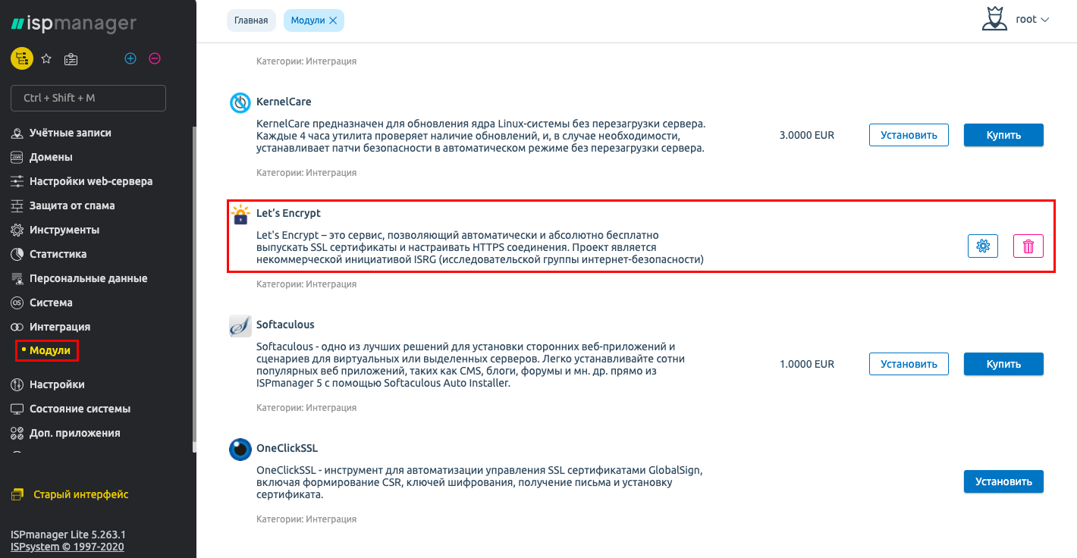Switch to the Модули tab
This screenshot has width=1077, height=558.
[307, 20]
